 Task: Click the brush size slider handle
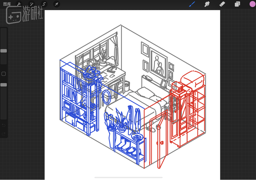coord(3,51)
